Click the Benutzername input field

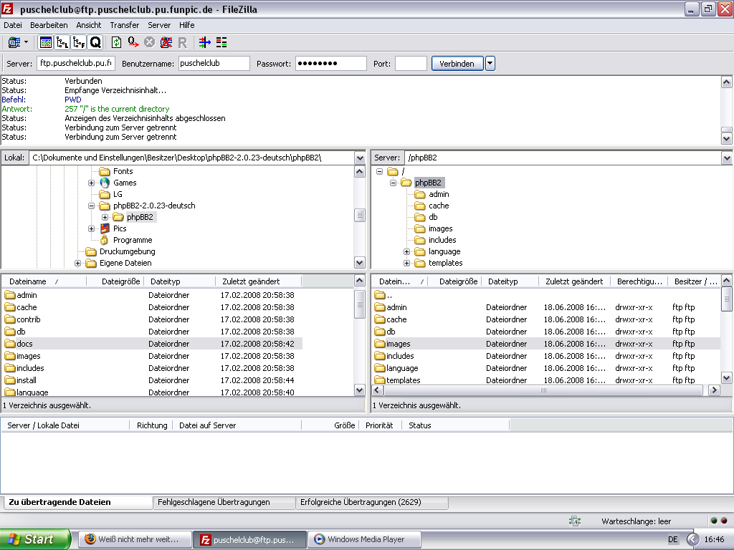point(214,64)
